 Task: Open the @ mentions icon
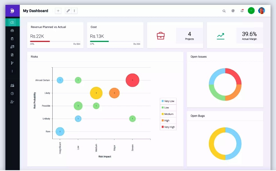pyautogui.click(x=233, y=11)
